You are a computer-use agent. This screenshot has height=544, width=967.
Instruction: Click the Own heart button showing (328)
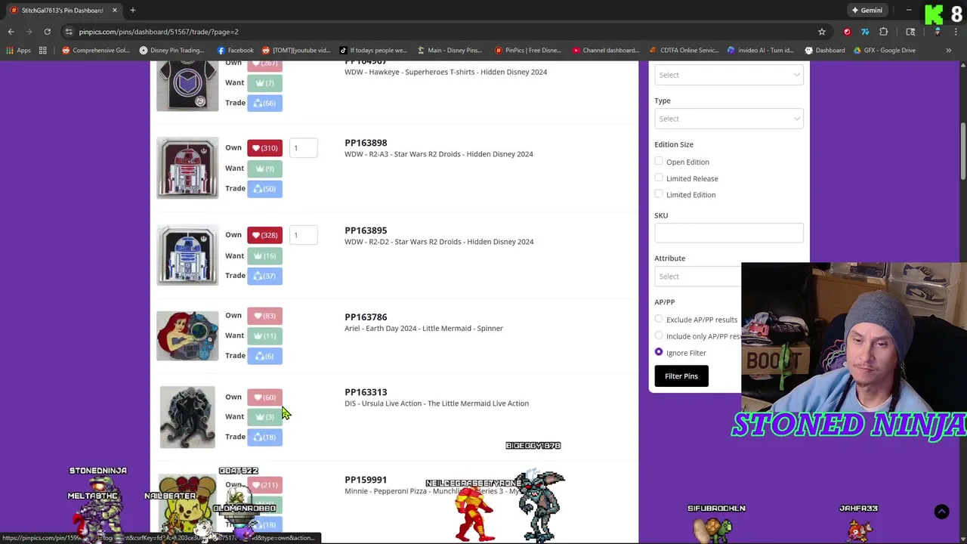coord(264,235)
